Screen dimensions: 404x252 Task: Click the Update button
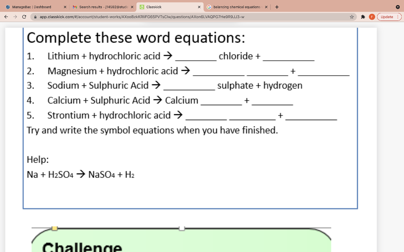[389, 17]
